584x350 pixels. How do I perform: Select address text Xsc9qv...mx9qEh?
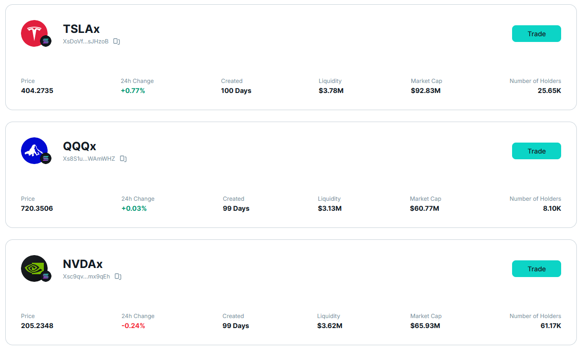tap(87, 277)
